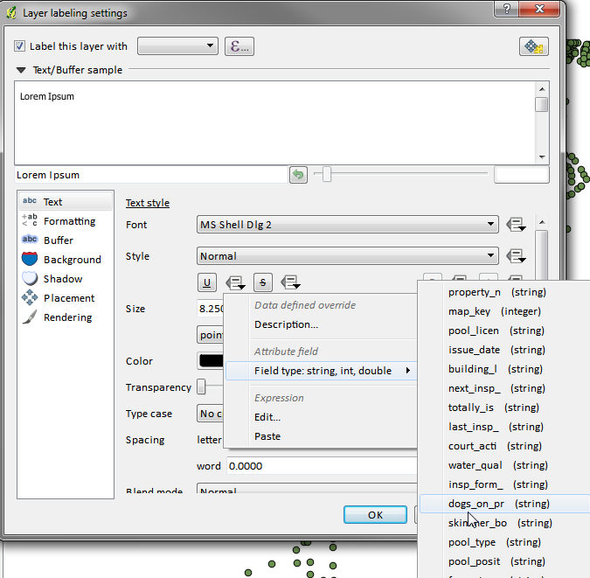
Task: Click data-defined override icon beside strikeout
Action: pyautogui.click(x=291, y=282)
